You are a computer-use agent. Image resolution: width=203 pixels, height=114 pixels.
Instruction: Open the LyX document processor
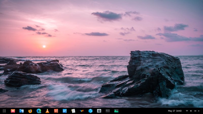point(82,111)
